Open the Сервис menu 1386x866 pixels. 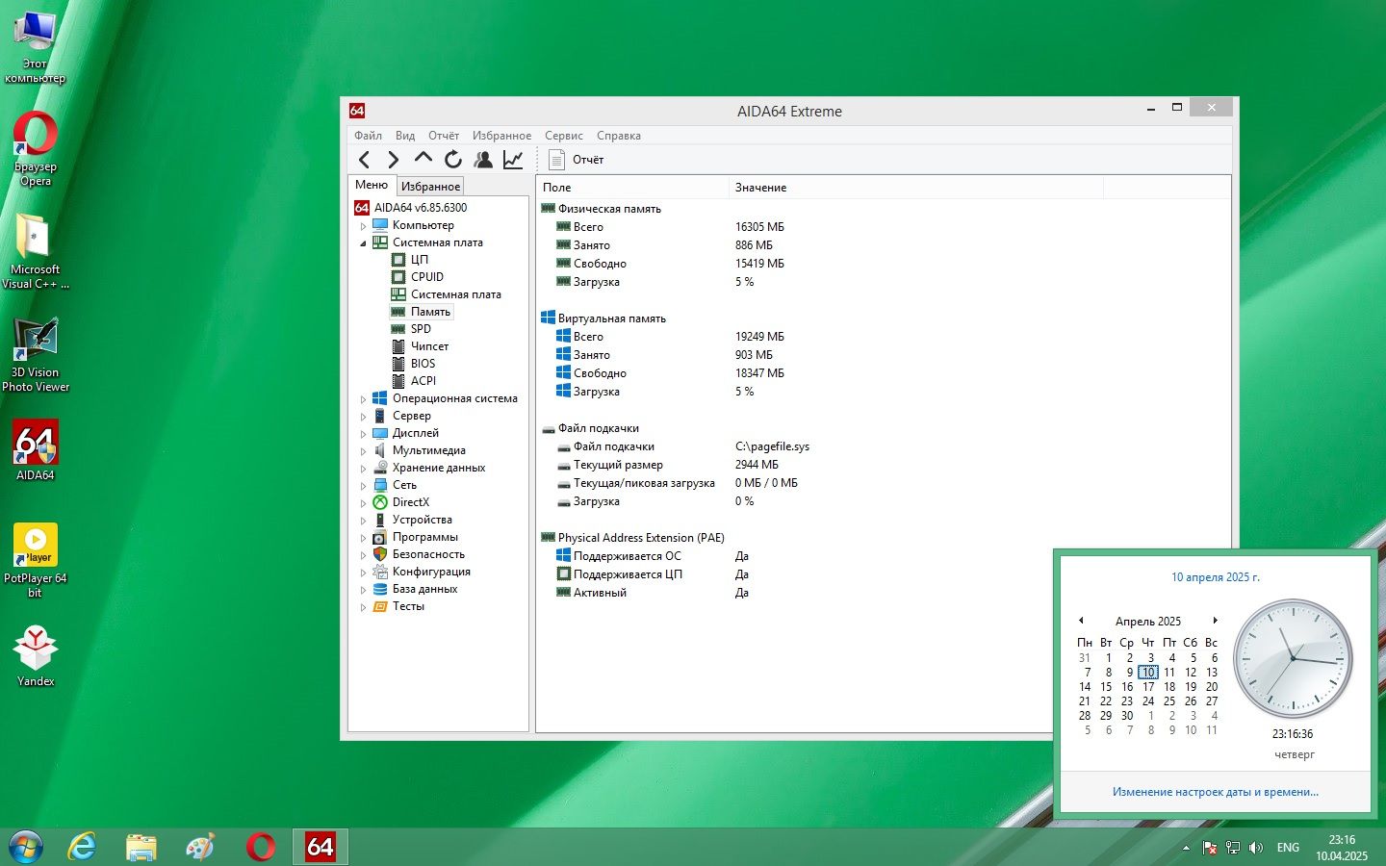click(563, 136)
